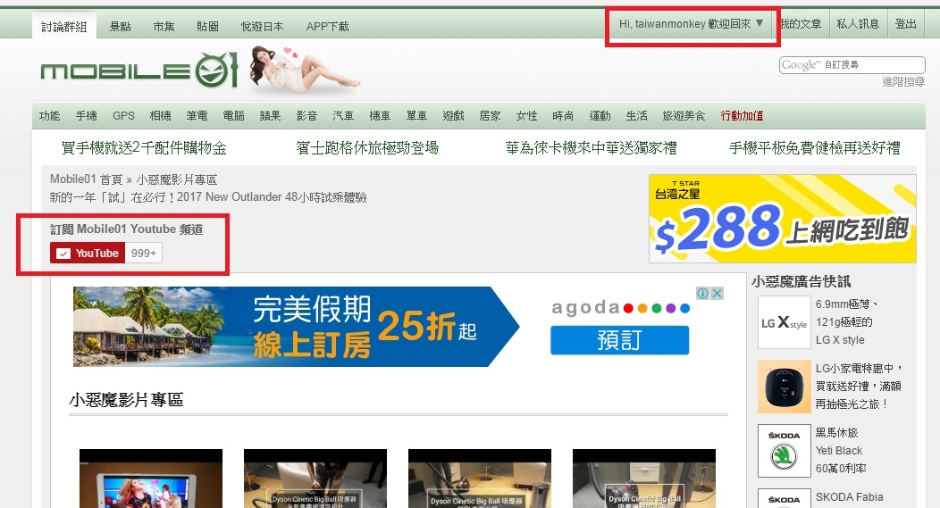This screenshot has width=940, height=508.
Task: Open 買手機就送2千配件購物金 promo link
Action: (144, 147)
